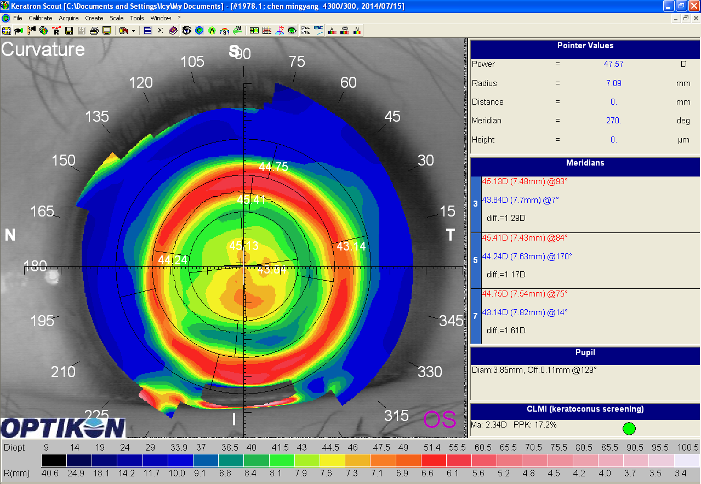Click the color scale A toolbar icon
The height and width of the screenshot is (484, 701).
pos(332,30)
